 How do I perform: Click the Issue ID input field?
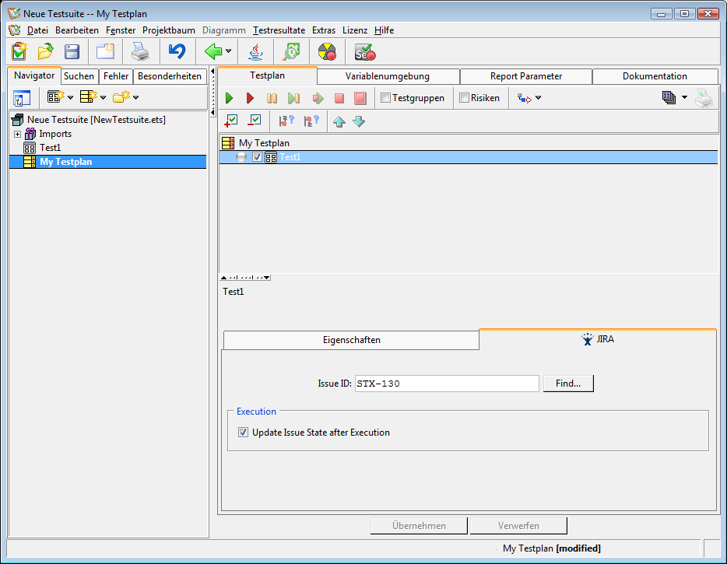(446, 384)
